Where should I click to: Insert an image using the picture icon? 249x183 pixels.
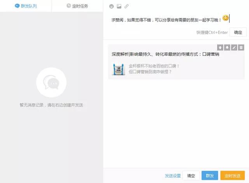tap(119, 6)
